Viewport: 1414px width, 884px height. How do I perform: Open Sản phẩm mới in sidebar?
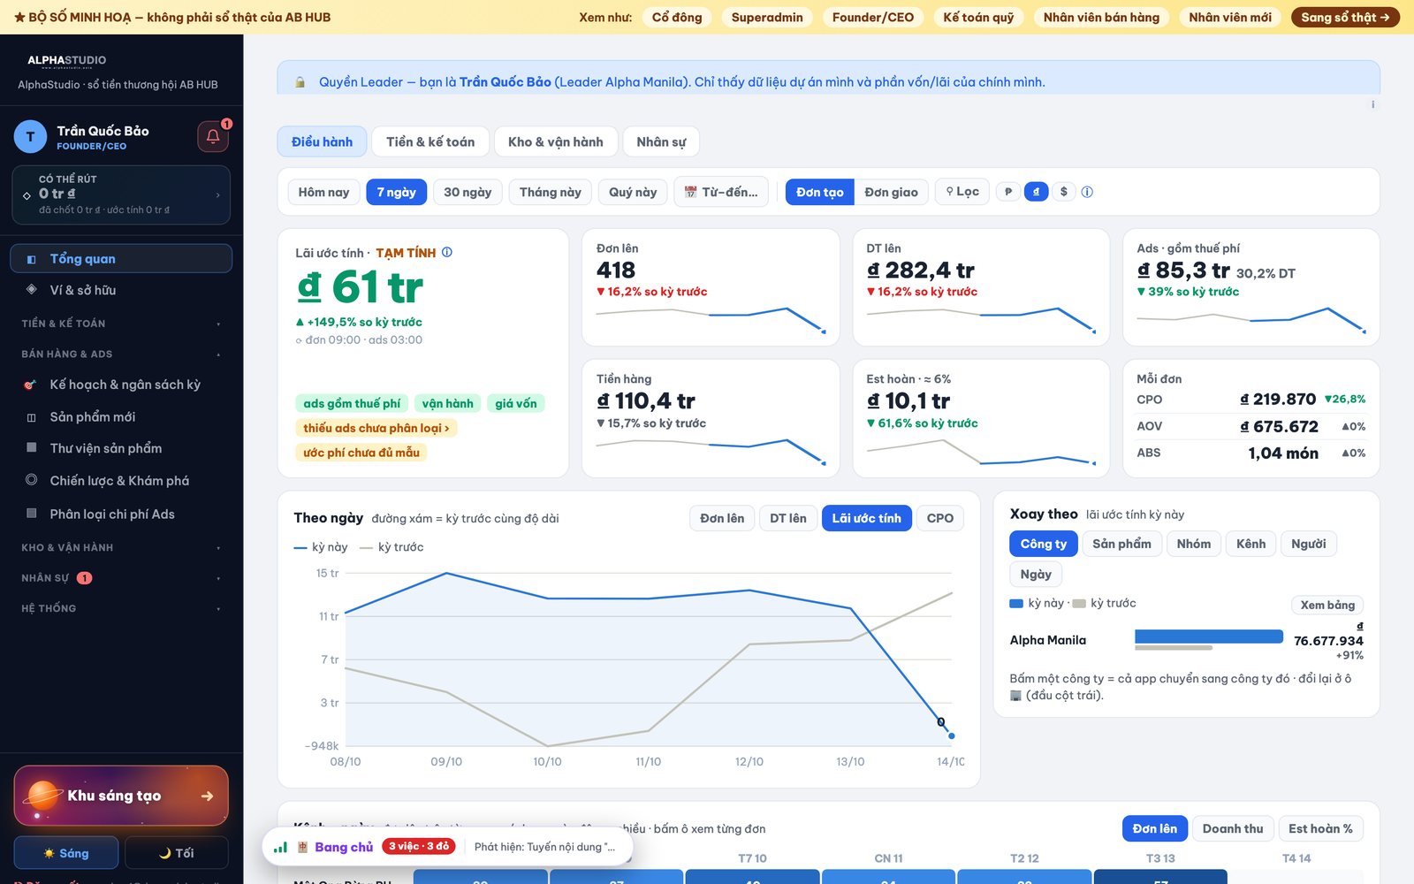click(121, 416)
